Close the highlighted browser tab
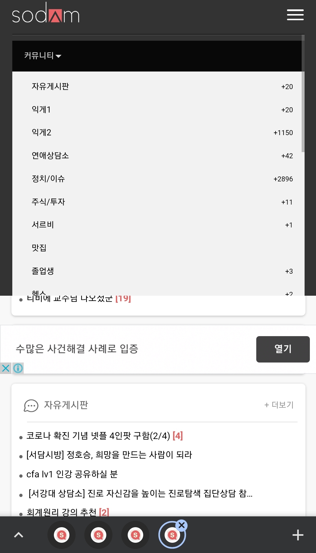 (182, 525)
